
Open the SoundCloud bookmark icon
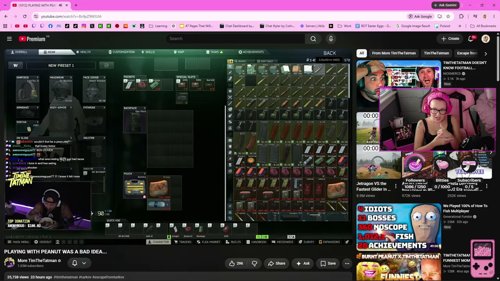[125, 26]
